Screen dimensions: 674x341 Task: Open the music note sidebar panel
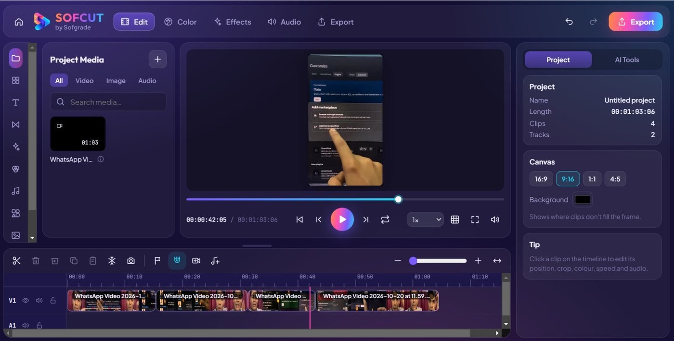click(x=15, y=191)
